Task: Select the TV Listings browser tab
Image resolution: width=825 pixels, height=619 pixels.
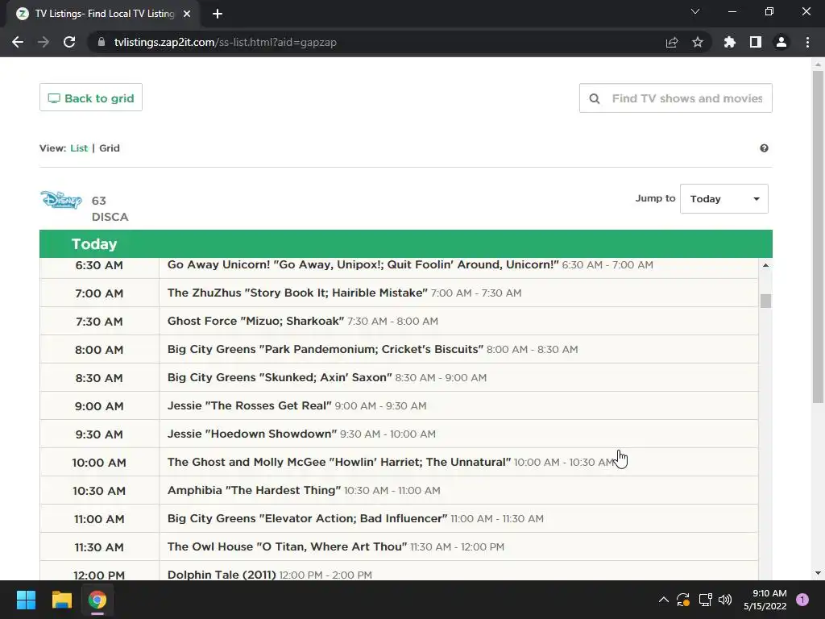Action: click(103, 14)
